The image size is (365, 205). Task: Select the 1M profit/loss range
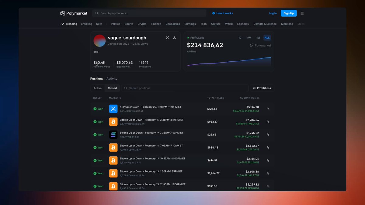(258, 38)
